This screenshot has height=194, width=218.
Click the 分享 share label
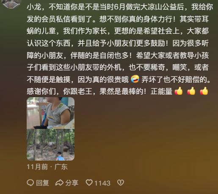(x=72, y=183)
